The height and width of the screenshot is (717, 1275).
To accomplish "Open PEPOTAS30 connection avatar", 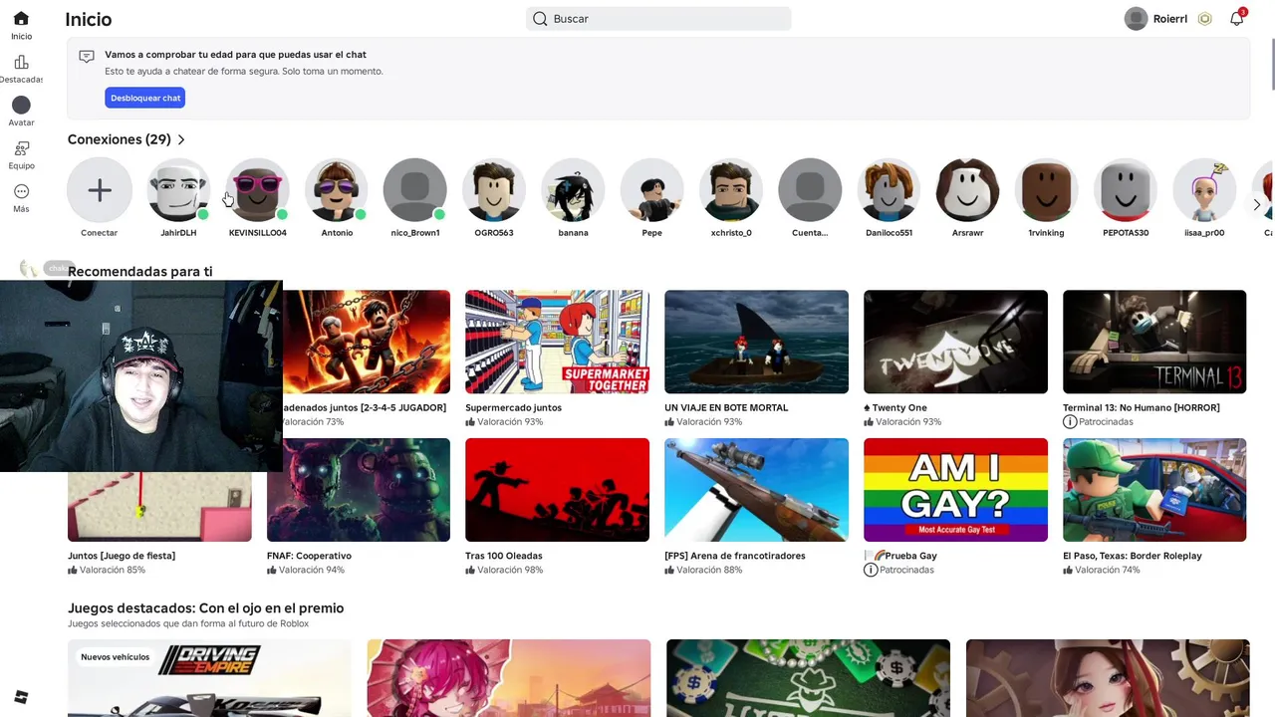I will tap(1126, 190).
